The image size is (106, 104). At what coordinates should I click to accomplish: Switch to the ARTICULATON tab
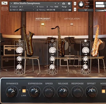coord(72,19)
